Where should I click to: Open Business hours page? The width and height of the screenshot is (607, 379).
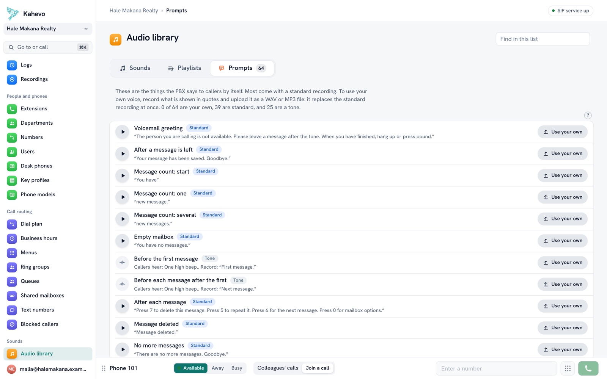point(48,238)
